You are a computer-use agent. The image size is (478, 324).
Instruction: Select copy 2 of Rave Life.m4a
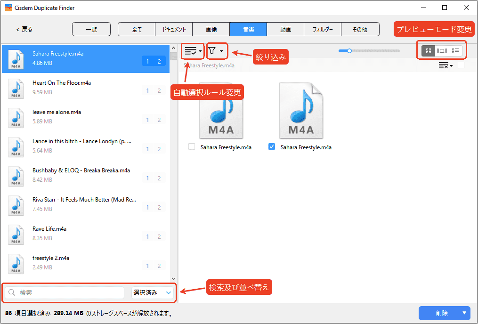click(159, 236)
